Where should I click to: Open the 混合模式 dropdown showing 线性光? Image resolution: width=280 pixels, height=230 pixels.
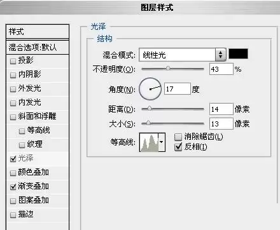pyautogui.click(x=183, y=55)
